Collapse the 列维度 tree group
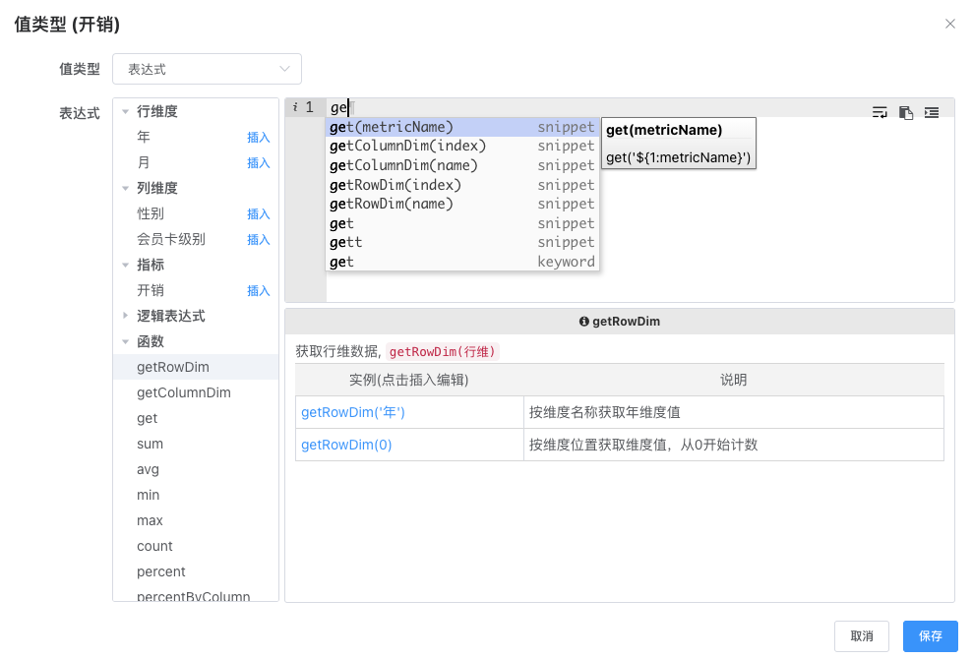Image resolution: width=972 pixels, height=659 pixels. (x=126, y=189)
